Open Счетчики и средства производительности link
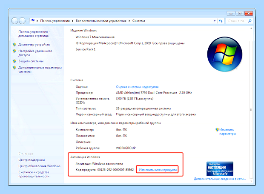Image resolution: width=264 pixels, height=194 pixels. click(34, 174)
